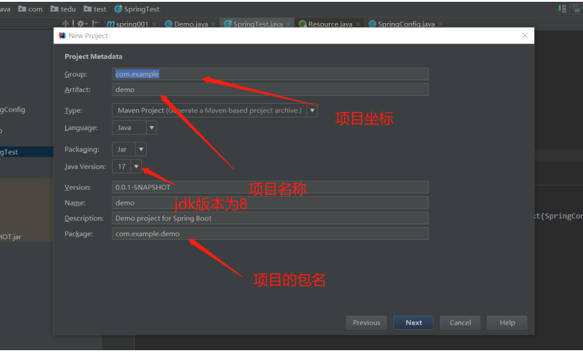The width and height of the screenshot is (583, 352).
Task: Click the Java Version label
Action: [x=85, y=167]
